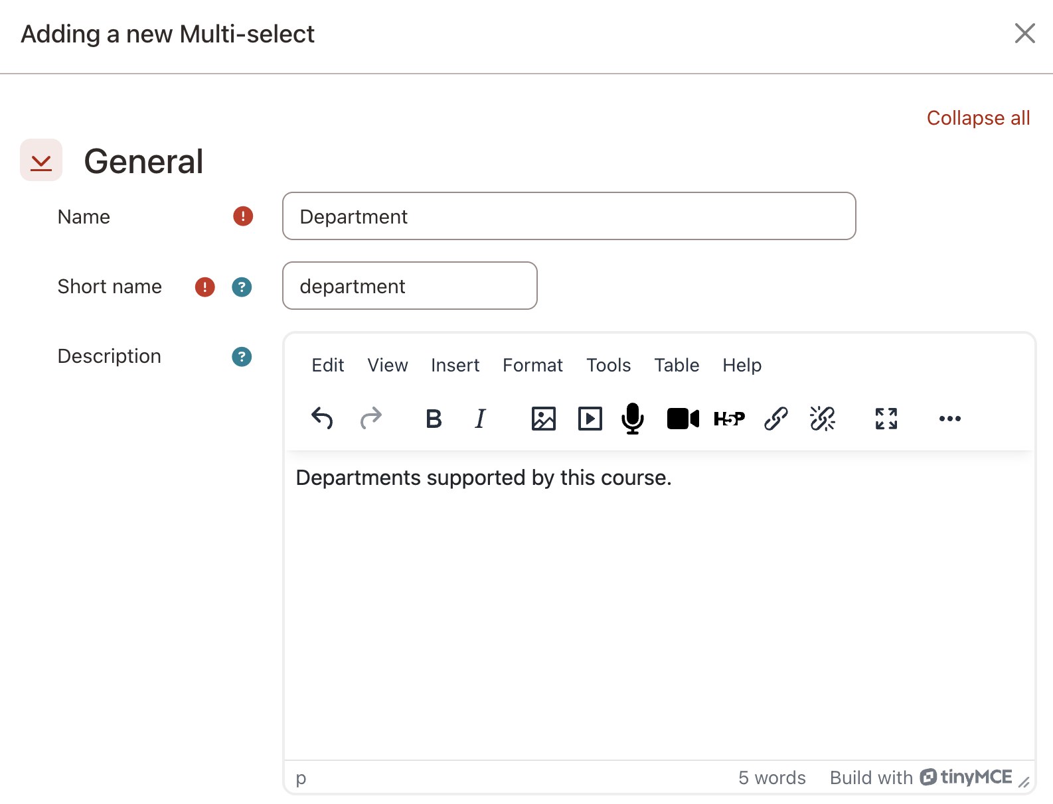Click Collapse all link
Viewport: 1053px width, 804px height.
978,118
